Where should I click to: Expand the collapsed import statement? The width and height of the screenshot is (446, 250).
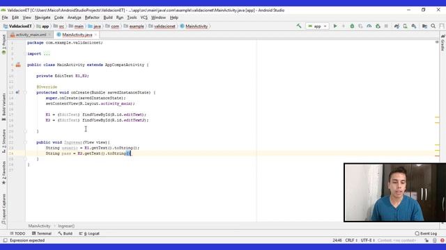point(47,53)
